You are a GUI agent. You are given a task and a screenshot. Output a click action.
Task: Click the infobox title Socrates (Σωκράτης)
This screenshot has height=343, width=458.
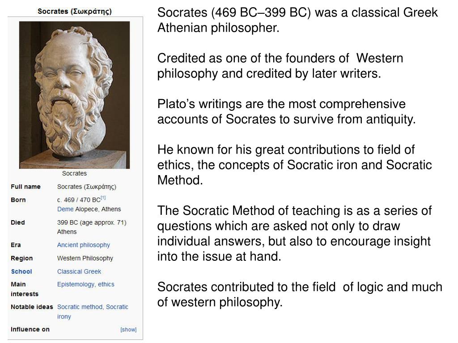(x=75, y=12)
